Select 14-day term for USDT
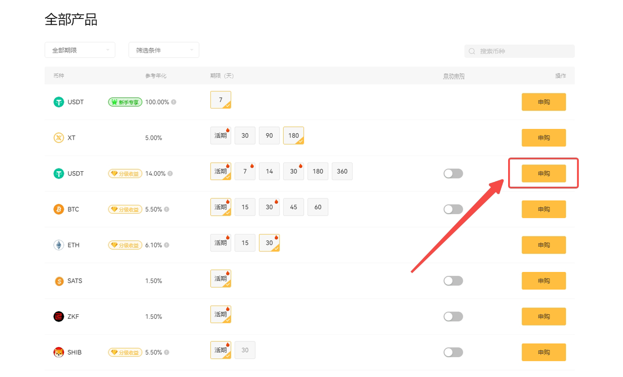623x377 pixels. (x=269, y=171)
